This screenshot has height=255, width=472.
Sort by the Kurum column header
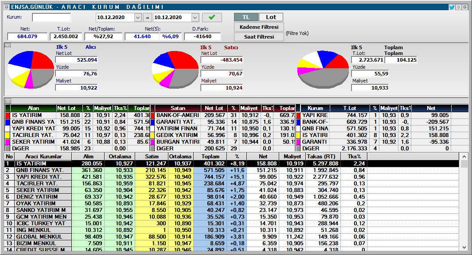[315, 108]
